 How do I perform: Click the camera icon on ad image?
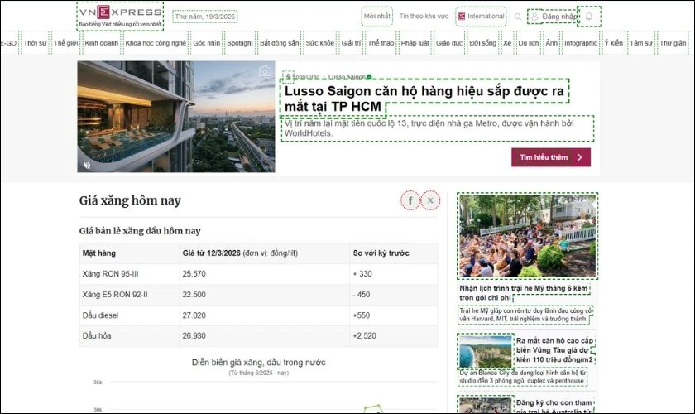point(265,71)
